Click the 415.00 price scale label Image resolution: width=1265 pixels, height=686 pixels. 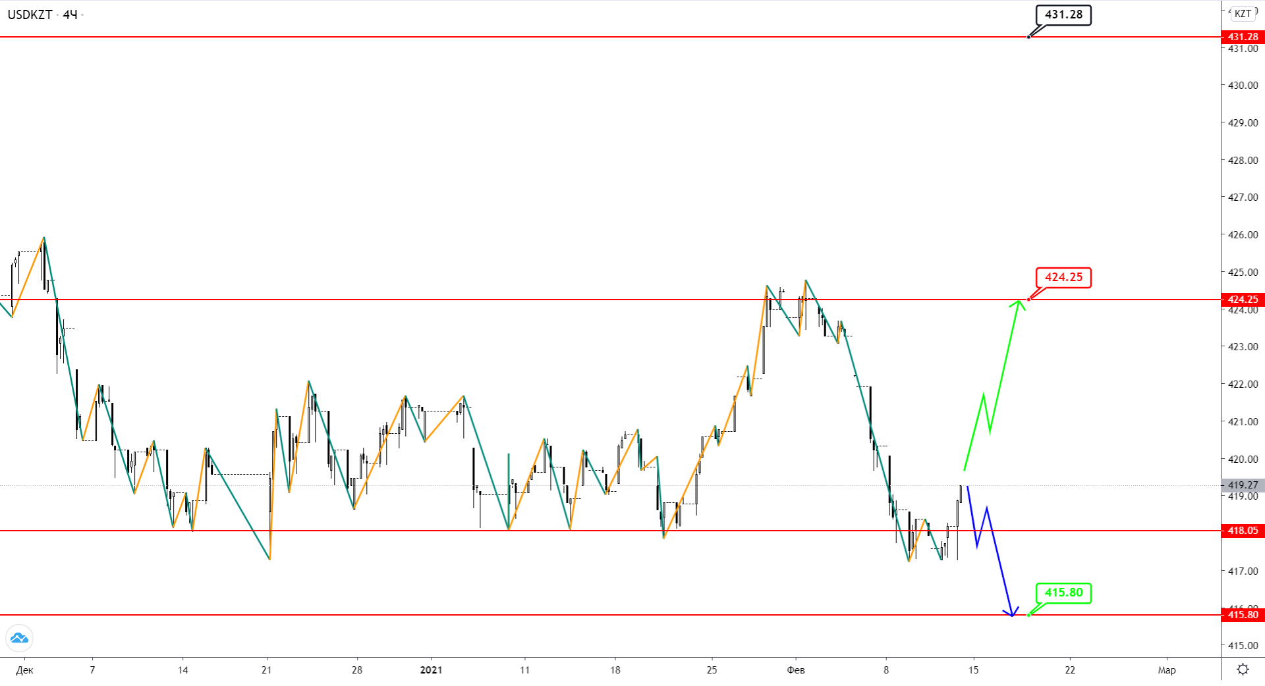click(x=1243, y=646)
